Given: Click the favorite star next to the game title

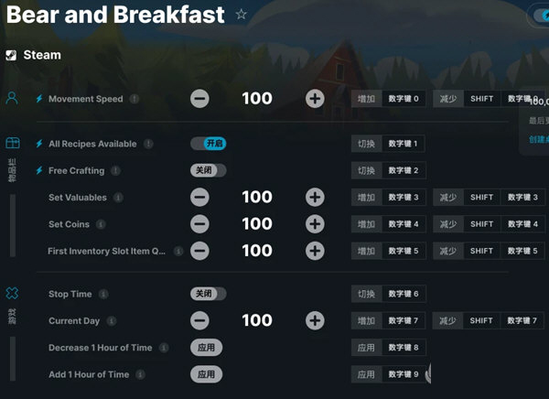Looking at the screenshot, I should pyautogui.click(x=242, y=15).
